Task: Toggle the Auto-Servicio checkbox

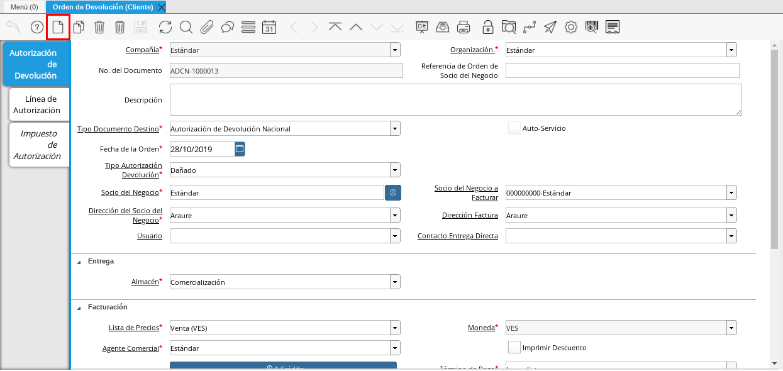Action: pos(514,128)
